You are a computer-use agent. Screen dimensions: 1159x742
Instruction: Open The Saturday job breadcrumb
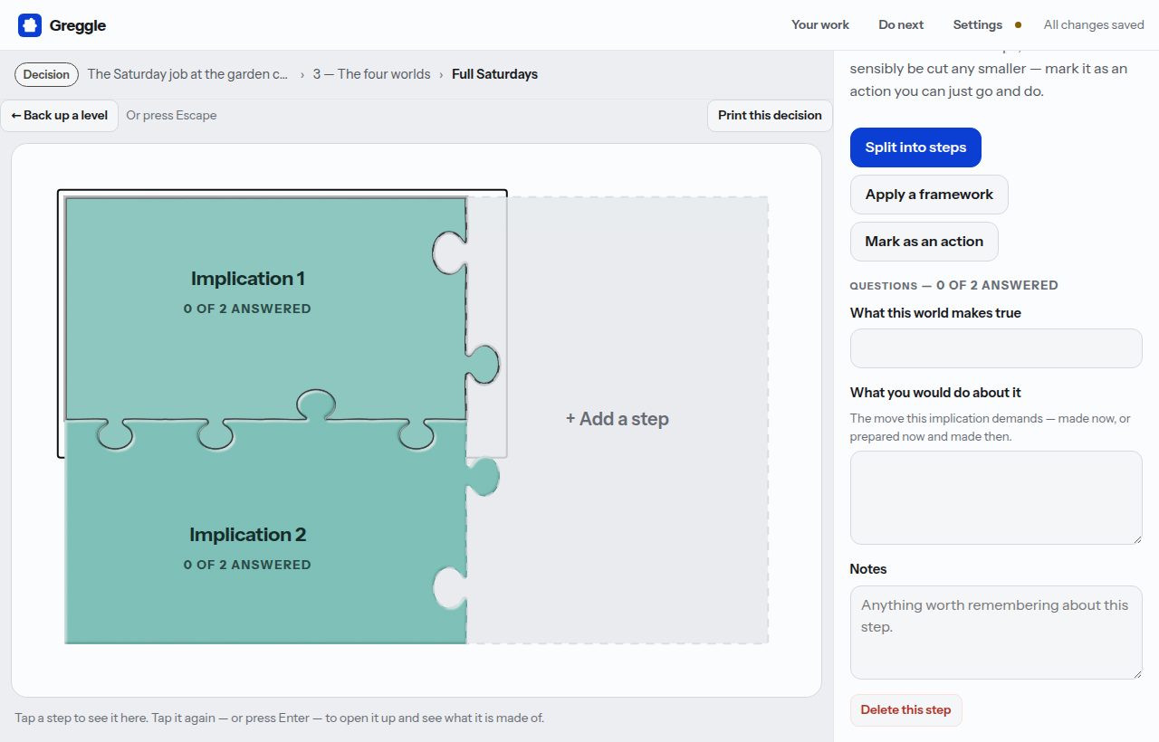[188, 74]
